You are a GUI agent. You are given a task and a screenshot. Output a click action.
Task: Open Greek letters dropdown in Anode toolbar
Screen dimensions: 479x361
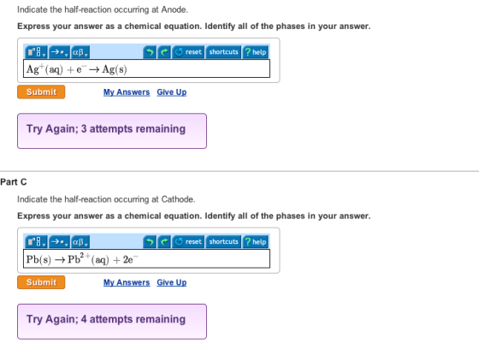(x=80, y=52)
